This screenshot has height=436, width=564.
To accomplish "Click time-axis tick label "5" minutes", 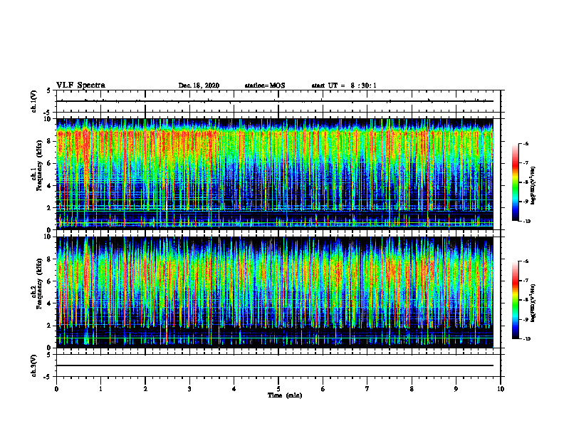I will pos(278,389).
